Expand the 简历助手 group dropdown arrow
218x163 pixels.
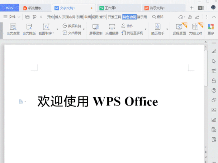167,29
